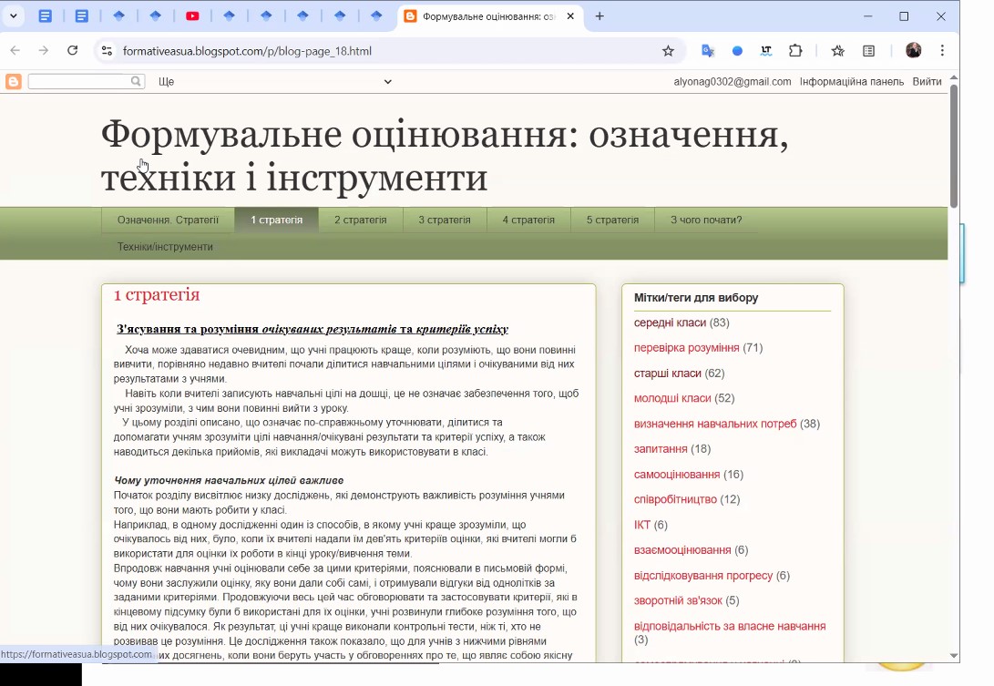Open the Google Translate extension
The image size is (994, 686).
tap(708, 51)
